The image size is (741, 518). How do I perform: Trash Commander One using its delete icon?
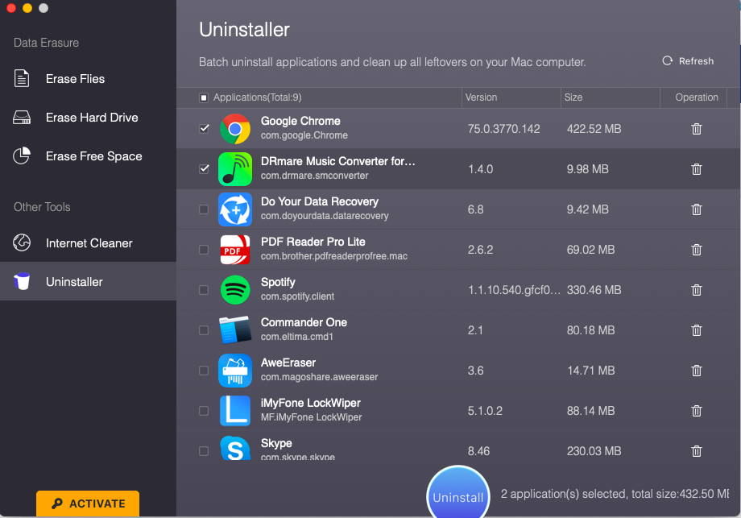tap(697, 330)
